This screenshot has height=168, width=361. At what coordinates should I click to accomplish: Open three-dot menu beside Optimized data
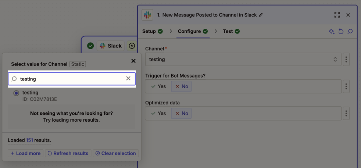(x=346, y=114)
